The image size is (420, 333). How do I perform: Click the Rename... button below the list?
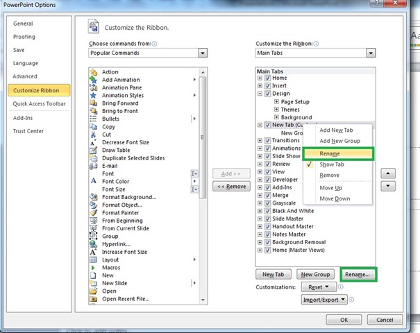[x=358, y=274]
